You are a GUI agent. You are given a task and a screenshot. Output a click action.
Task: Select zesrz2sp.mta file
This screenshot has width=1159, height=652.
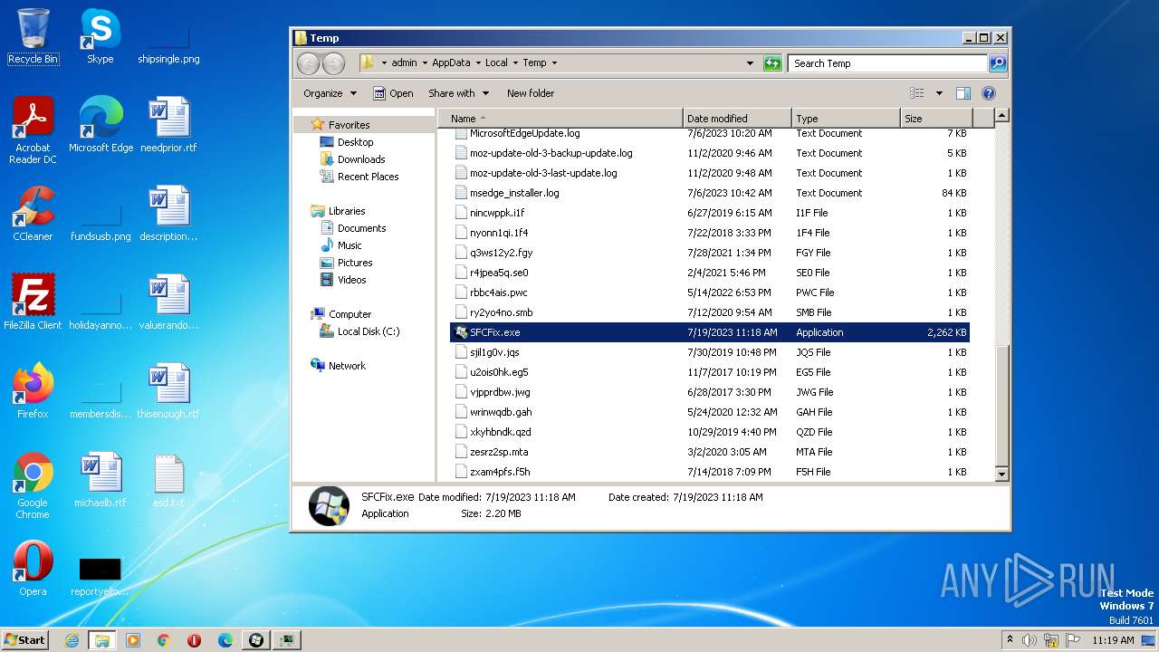click(709, 452)
